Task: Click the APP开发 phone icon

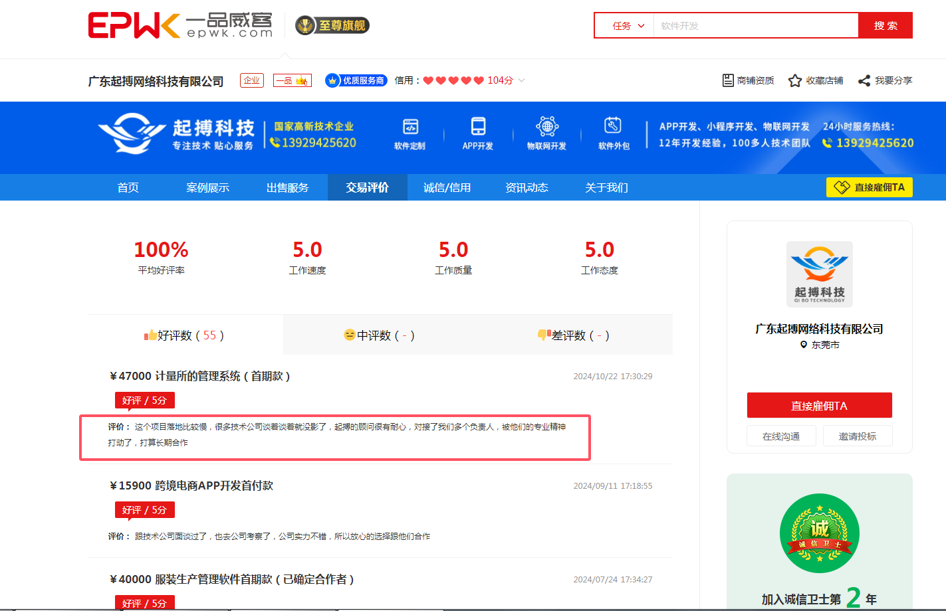Action: click(x=478, y=126)
